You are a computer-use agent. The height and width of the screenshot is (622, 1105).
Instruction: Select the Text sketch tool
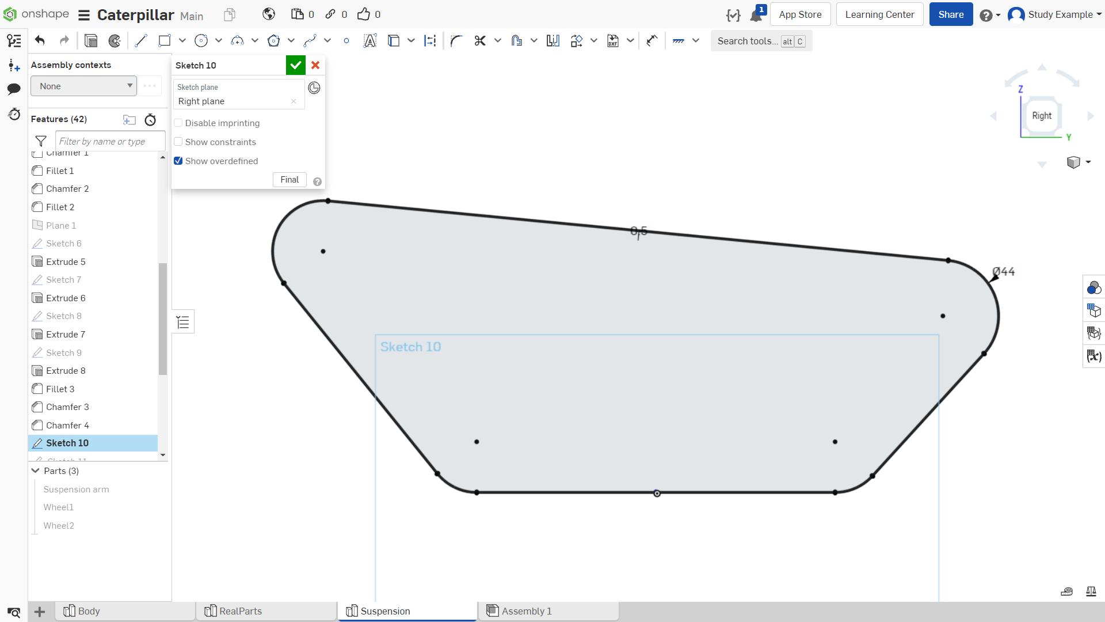click(x=369, y=41)
